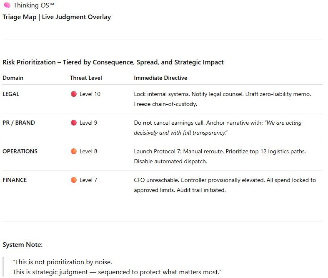
Task: Click the System Note heading
Action: coord(23,245)
